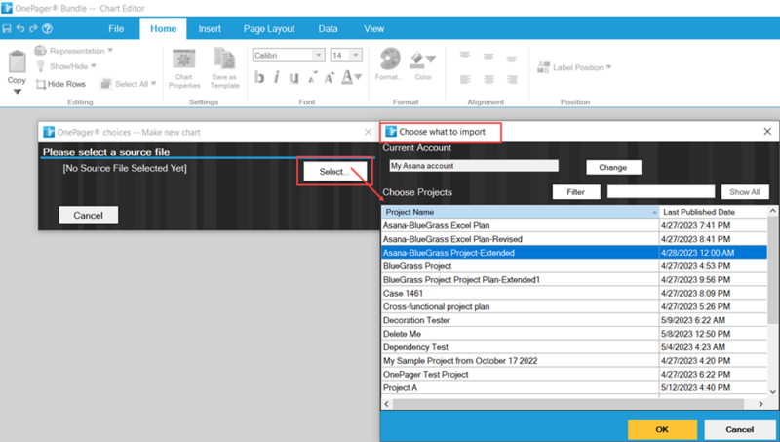Screen dimensions: 780x442
Task: Select Asana-BlueGrass Excel Plan-Revised row
Action: [574, 239]
